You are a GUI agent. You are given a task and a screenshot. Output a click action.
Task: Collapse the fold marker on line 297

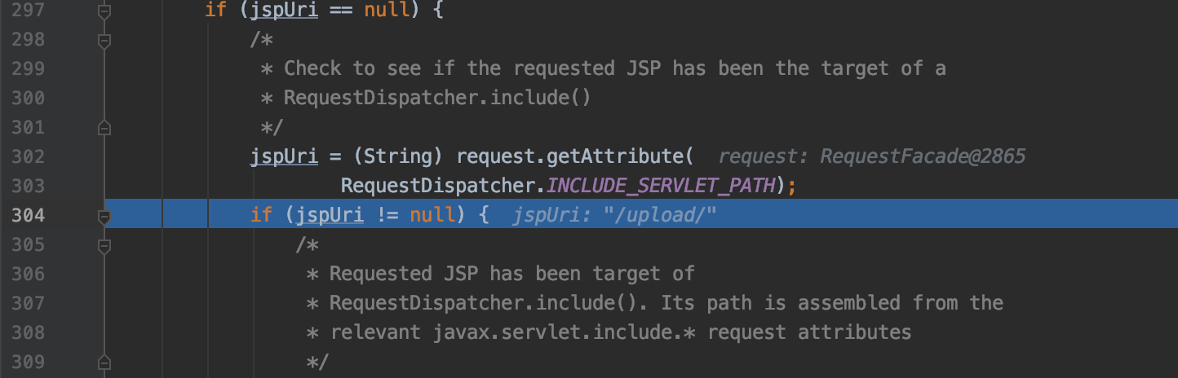(104, 11)
